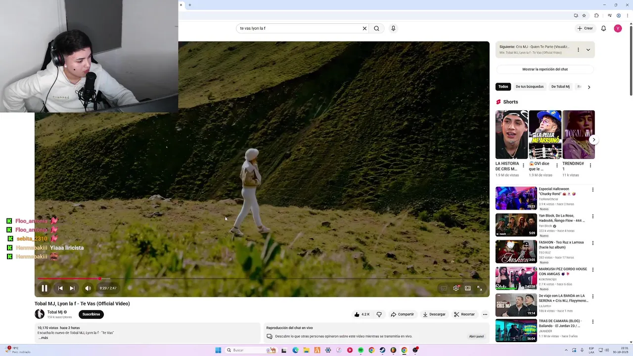Image resolution: width=633 pixels, height=356 pixels.
Task: Click the Recortar clip button
Action: coord(464,314)
